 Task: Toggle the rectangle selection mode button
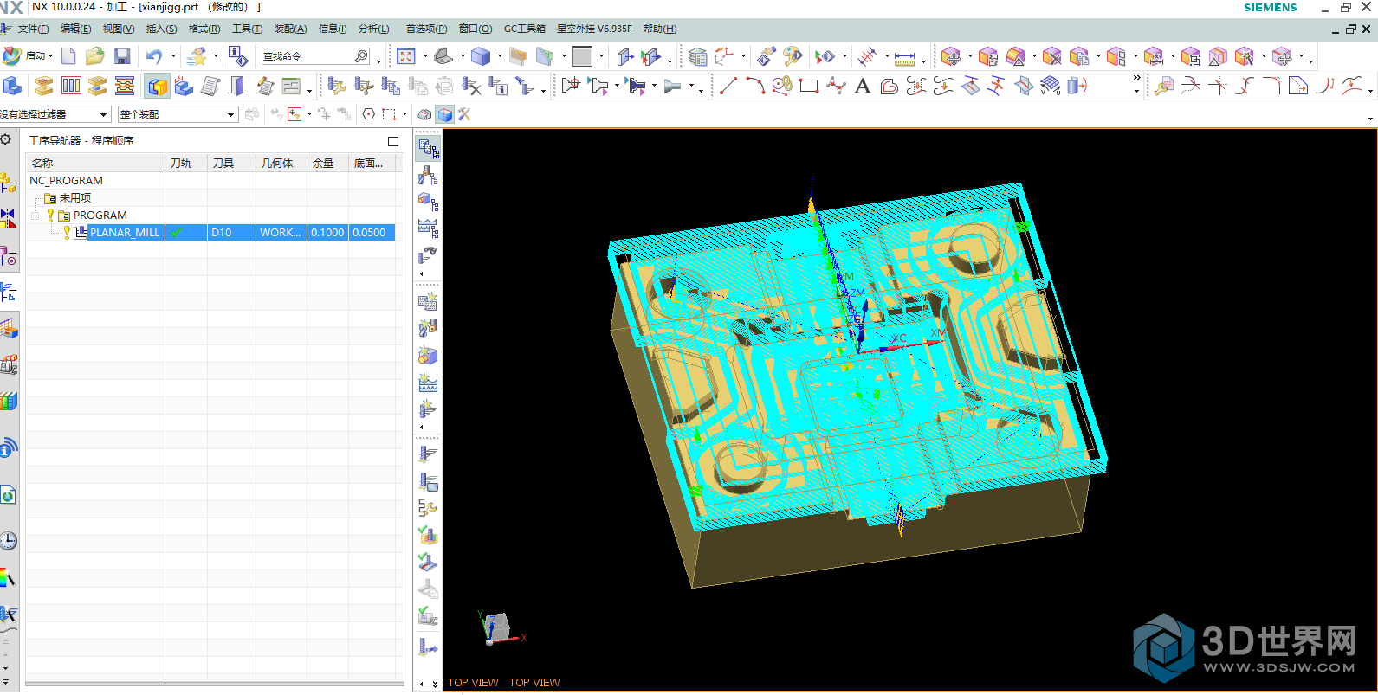[x=389, y=114]
